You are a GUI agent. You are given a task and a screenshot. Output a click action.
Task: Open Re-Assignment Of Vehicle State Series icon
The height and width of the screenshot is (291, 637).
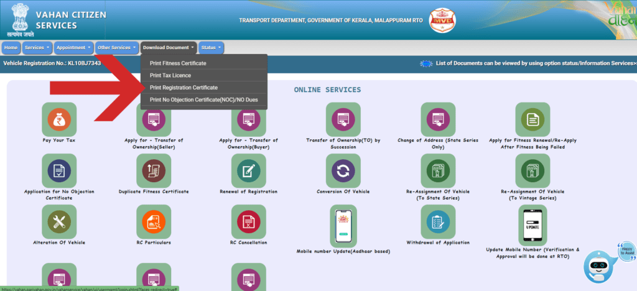[437, 170]
